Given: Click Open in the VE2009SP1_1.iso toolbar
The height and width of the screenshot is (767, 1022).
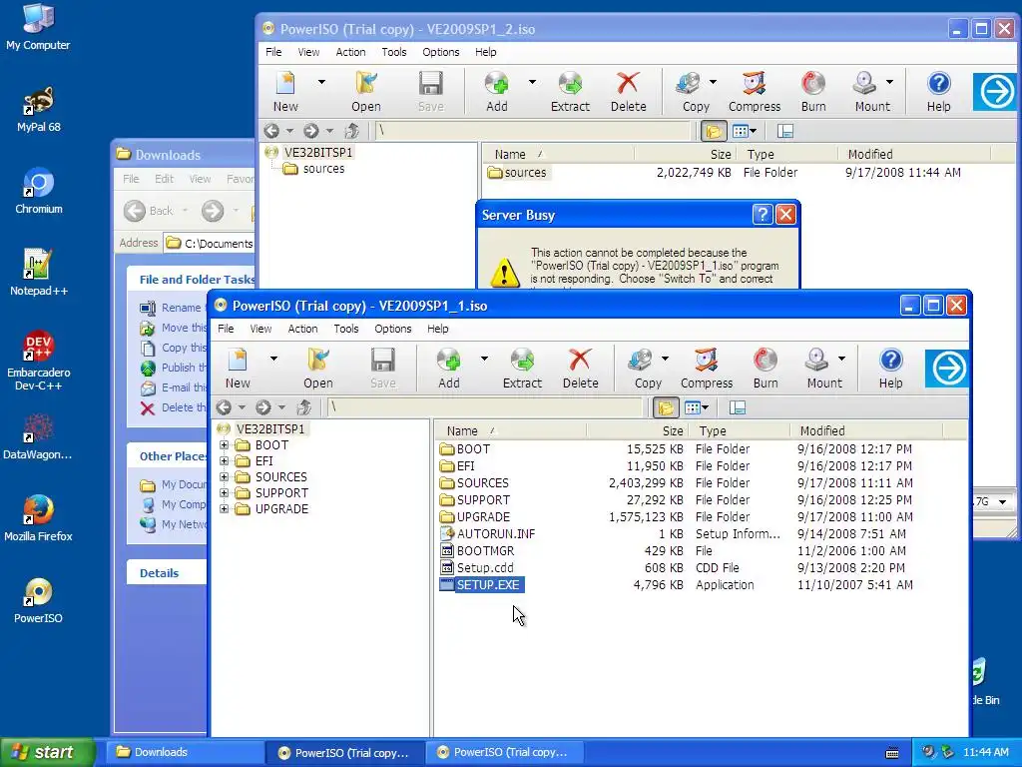Looking at the screenshot, I should coord(318,368).
